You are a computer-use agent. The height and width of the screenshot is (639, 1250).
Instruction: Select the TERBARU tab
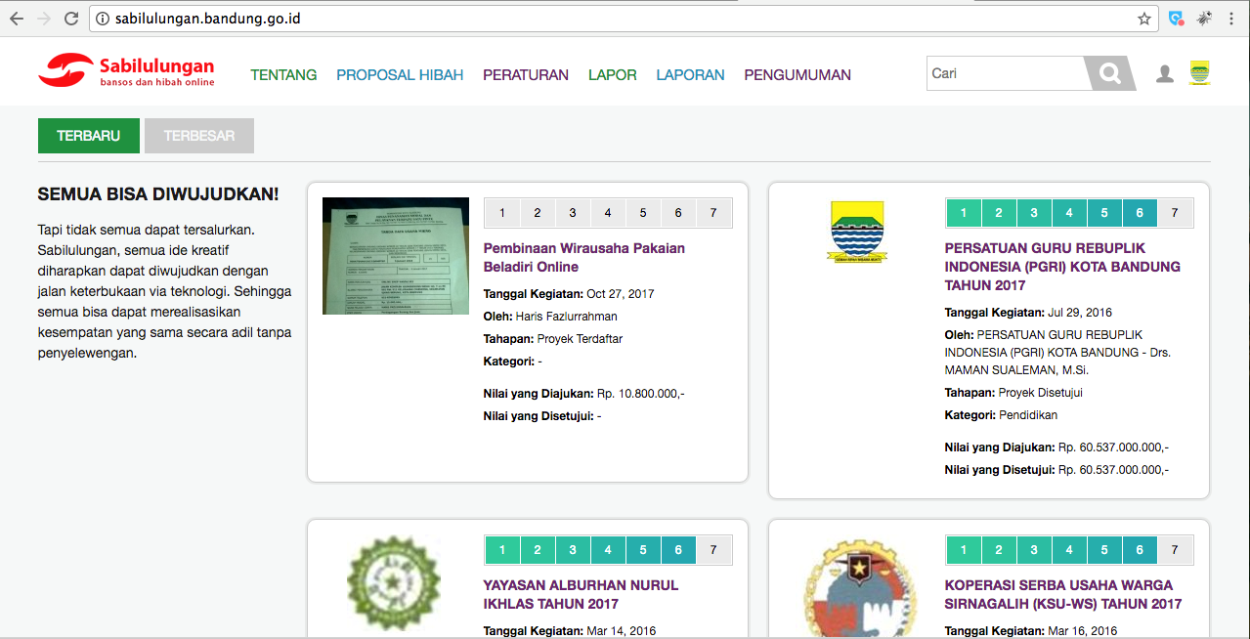click(89, 136)
